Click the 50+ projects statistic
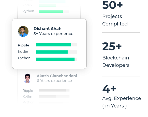 tap(112, 5)
